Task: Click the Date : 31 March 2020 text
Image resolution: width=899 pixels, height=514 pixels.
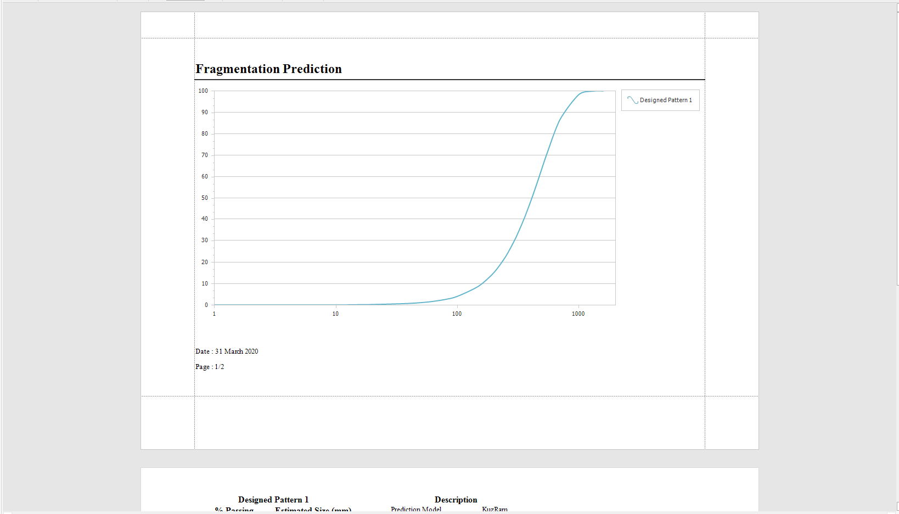Action: tap(227, 351)
